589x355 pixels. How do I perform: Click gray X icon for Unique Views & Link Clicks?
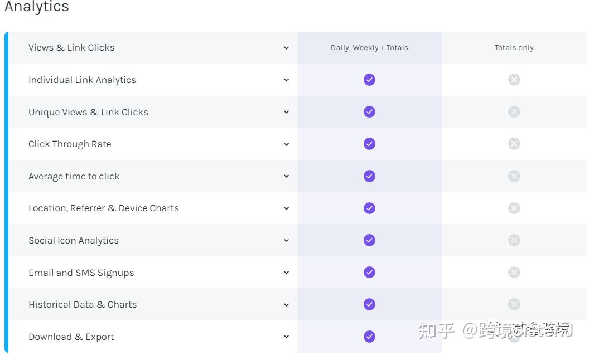point(514,112)
